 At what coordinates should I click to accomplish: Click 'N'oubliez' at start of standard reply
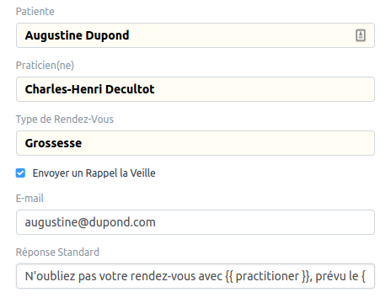pos(51,276)
